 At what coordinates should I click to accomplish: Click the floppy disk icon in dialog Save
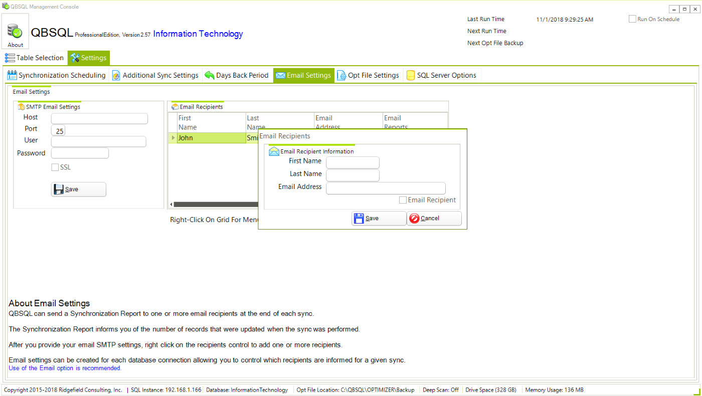click(359, 219)
